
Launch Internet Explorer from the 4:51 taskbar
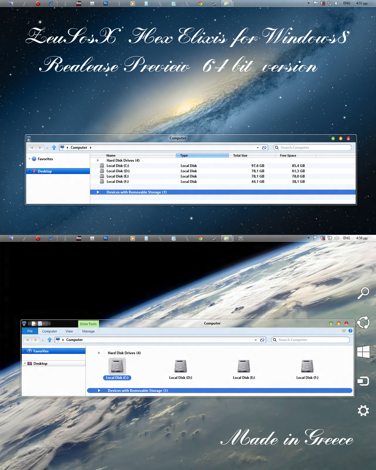[51, 4]
